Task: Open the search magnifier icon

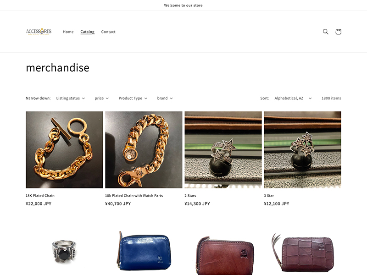Action: click(x=325, y=32)
